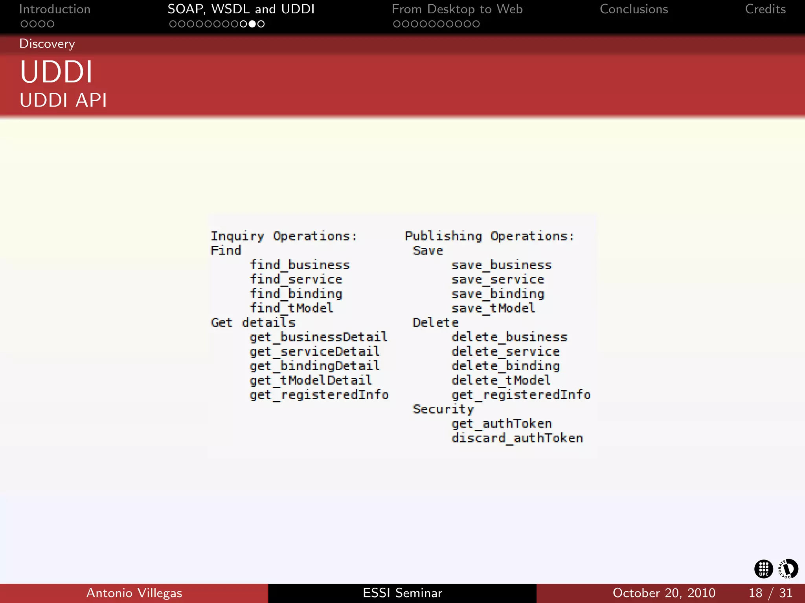Open the Introduction section link
This screenshot has width=805, height=603.
[55, 9]
